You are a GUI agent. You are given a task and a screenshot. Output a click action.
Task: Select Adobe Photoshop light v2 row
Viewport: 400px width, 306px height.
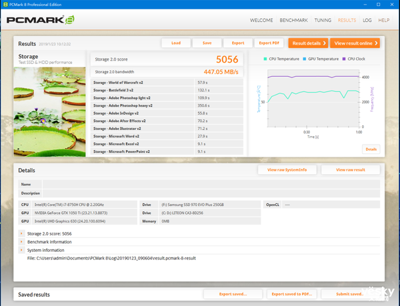167,98
